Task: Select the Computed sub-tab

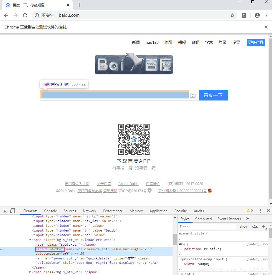Action: pyautogui.click(x=203, y=219)
